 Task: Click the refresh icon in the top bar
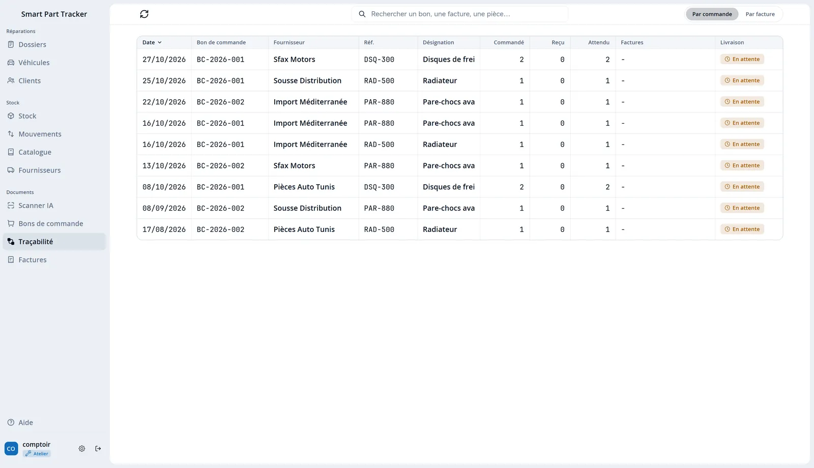(x=144, y=14)
